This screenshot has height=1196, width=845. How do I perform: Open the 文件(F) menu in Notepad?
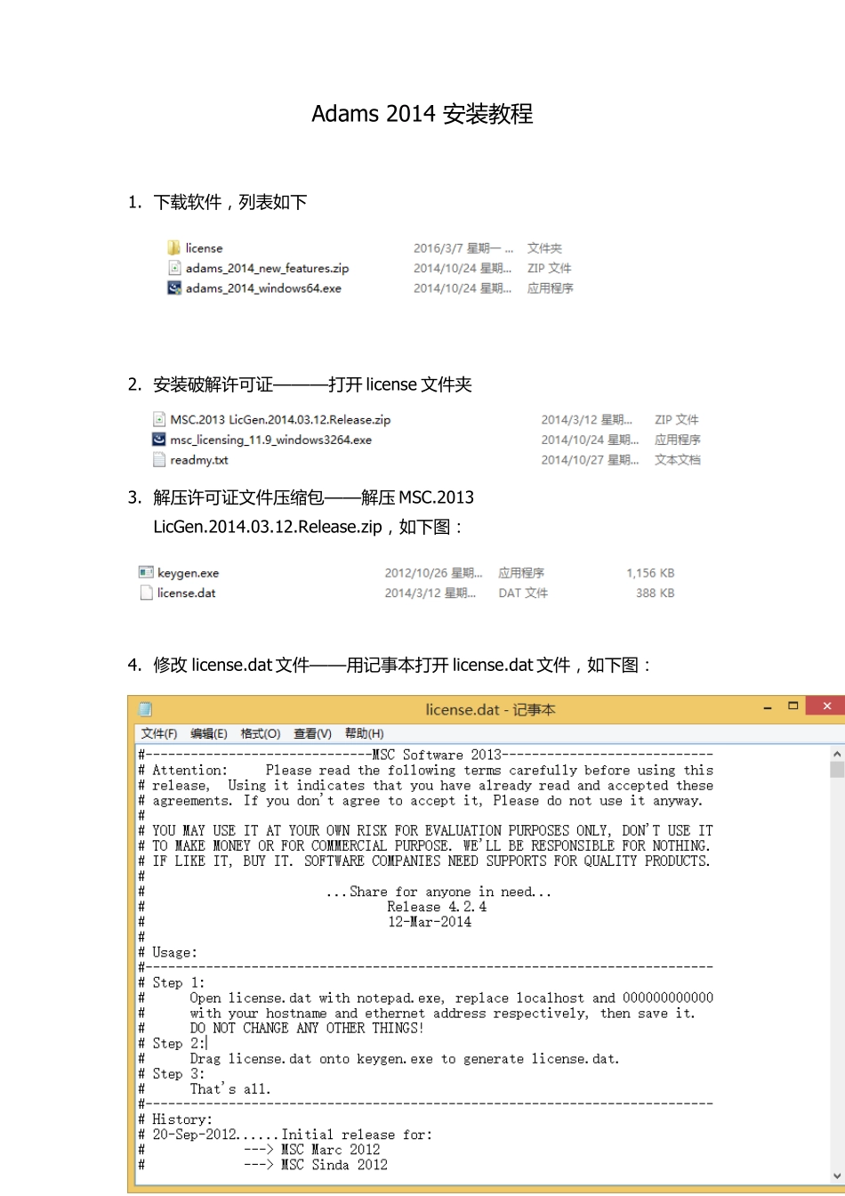158,733
